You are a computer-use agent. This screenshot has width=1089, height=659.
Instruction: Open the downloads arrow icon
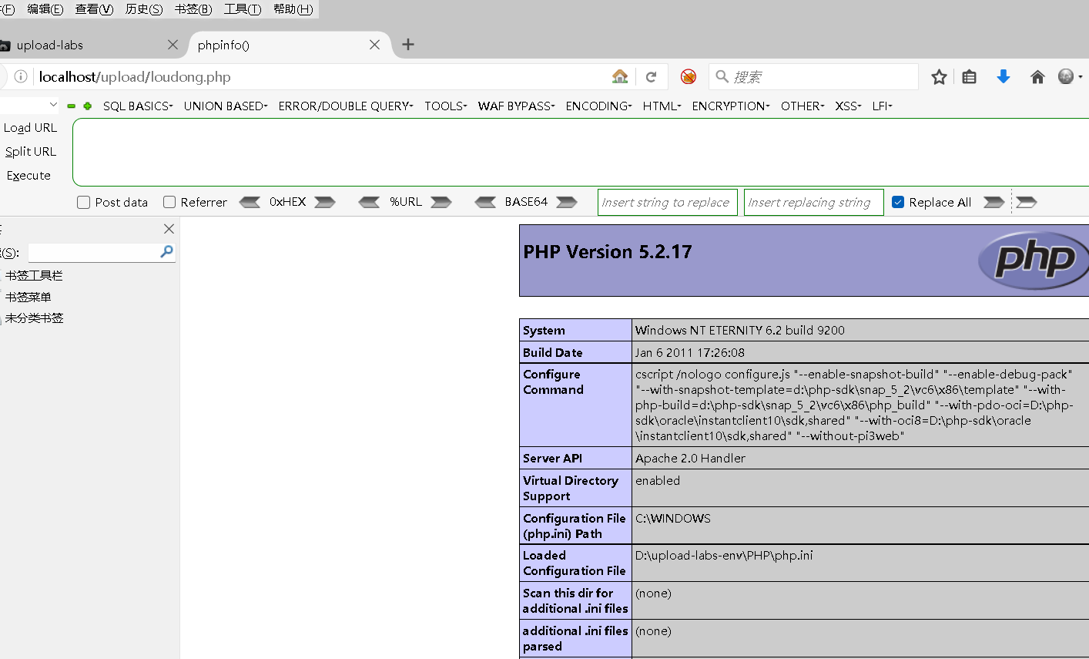click(x=1003, y=76)
